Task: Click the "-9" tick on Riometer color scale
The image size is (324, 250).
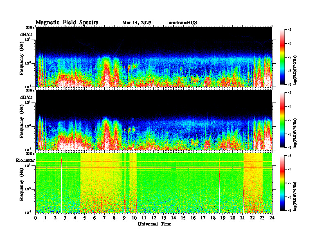Action: 290,210
